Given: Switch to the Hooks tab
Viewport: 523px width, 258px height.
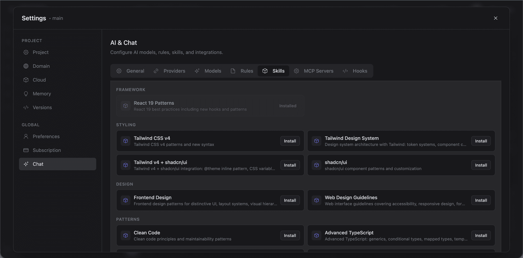Looking at the screenshot, I should [355, 71].
